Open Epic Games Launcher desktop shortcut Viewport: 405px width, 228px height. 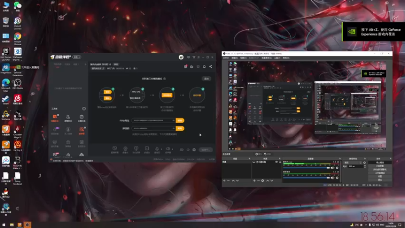(6, 54)
